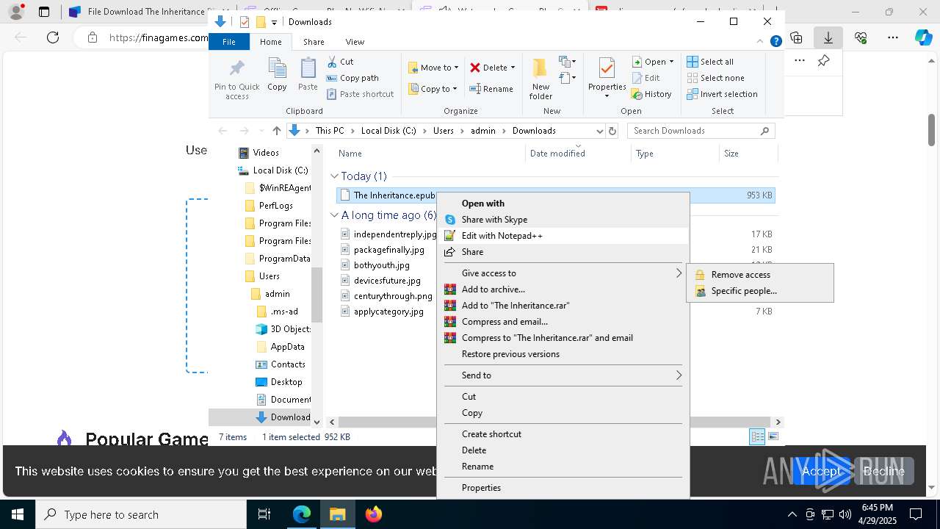Click the Paste ribbon icon
Image resolution: width=940 pixels, height=529 pixels.
(308, 74)
